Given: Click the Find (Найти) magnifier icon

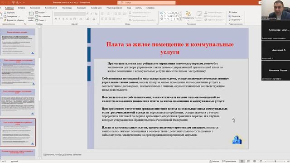Looking at the screenshot, I should pos(230,12).
